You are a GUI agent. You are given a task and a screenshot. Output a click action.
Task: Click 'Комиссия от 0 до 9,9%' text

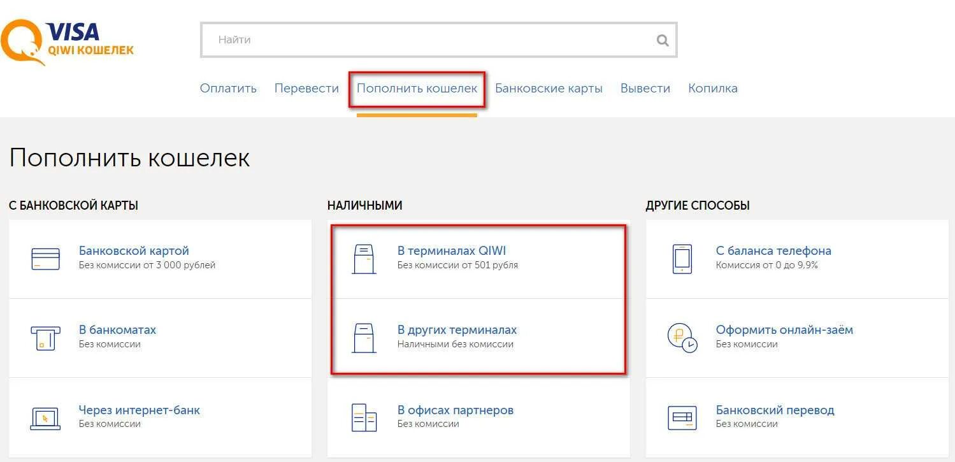(767, 265)
